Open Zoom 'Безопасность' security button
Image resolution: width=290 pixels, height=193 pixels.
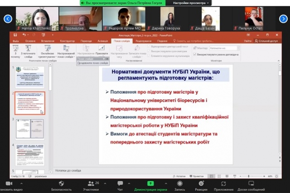[x=61, y=186]
